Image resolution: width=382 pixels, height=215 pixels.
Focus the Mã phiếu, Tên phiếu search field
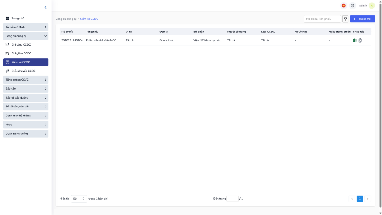tap(322, 19)
